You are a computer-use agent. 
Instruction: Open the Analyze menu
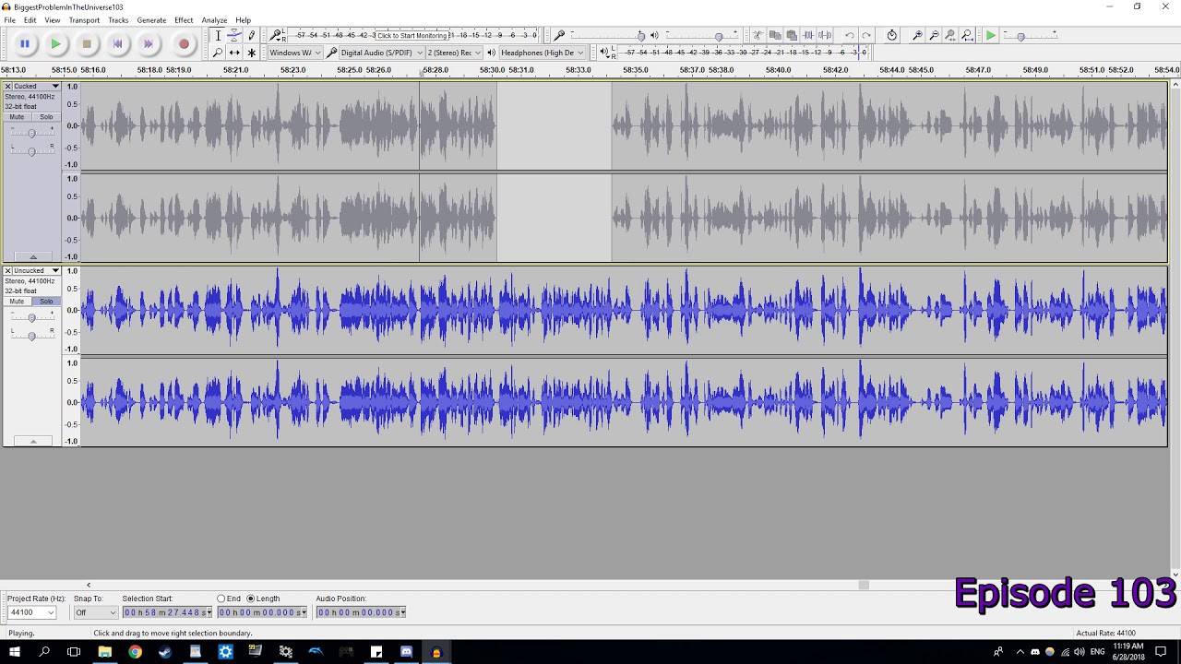click(214, 20)
